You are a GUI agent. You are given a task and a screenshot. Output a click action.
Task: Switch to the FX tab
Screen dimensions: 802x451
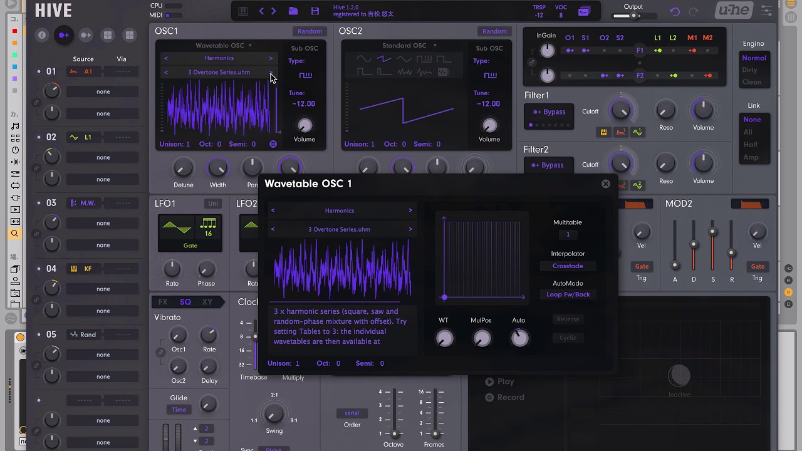(163, 302)
